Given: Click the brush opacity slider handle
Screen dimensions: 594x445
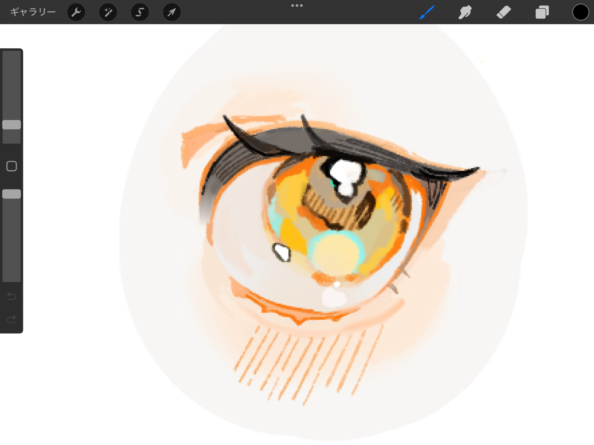Looking at the screenshot, I should [x=12, y=194].
